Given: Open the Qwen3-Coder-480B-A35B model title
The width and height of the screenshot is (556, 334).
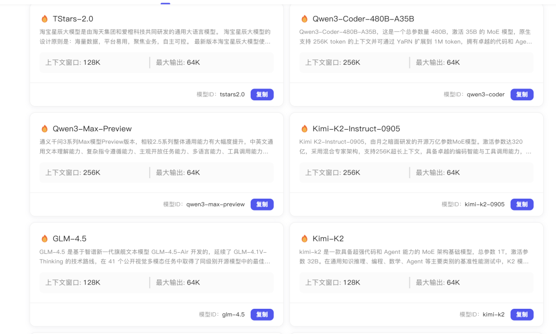Looking at the screenshot, I should [x=363, y=19].
